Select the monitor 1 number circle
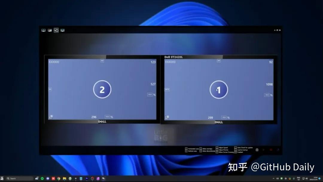Screen dimensions: 323x182 [x=219, y=90]
